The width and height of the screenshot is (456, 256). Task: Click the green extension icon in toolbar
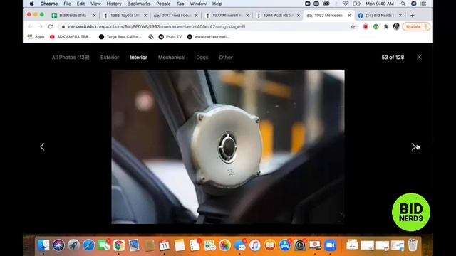tap(375, 27)
